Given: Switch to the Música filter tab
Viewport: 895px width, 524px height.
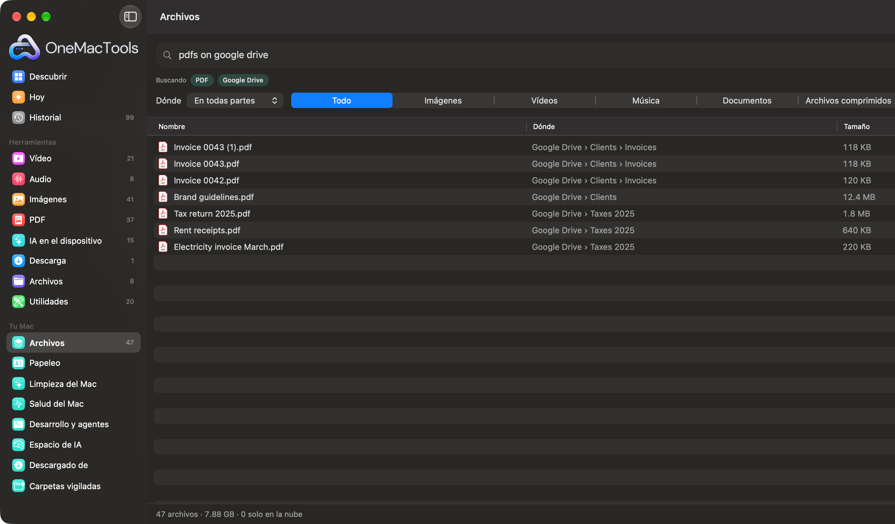Looking at the screenshot, I should click(646, 100).
